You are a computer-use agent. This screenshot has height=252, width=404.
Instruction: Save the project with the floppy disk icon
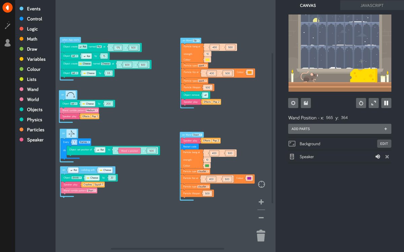click(306, 103)
